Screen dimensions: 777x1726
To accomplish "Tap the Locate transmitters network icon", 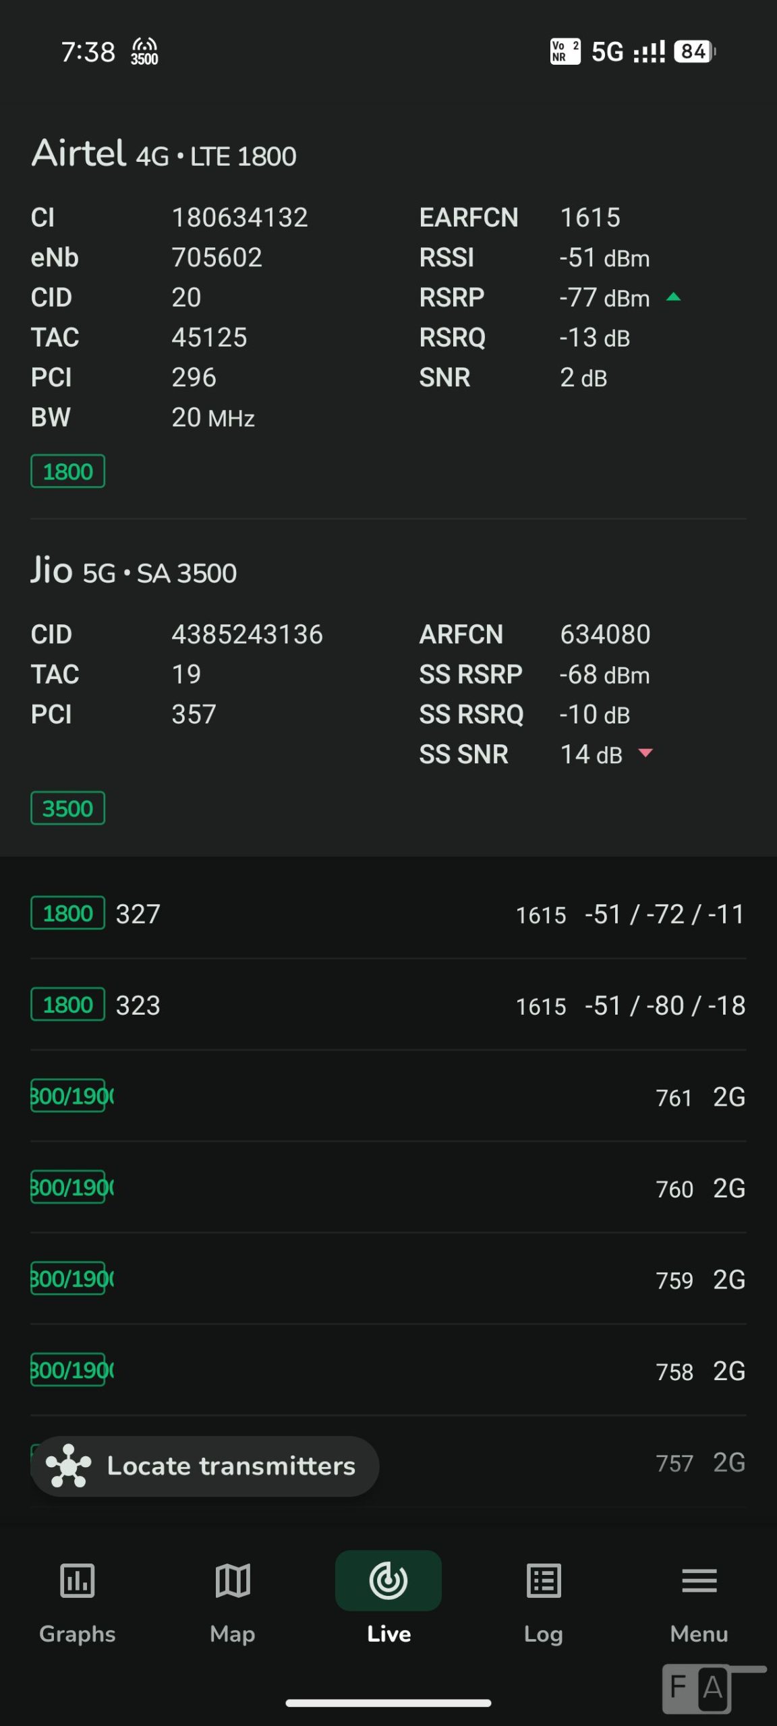I will tap(68, 1466).
